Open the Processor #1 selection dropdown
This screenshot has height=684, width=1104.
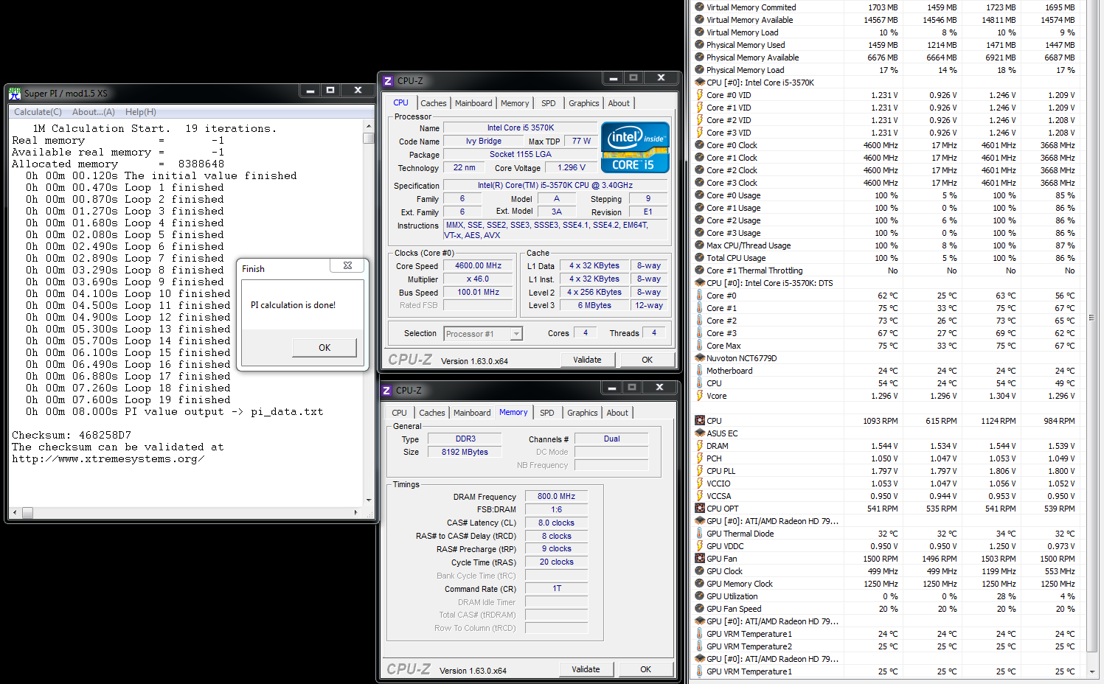(x=516, y=334)
